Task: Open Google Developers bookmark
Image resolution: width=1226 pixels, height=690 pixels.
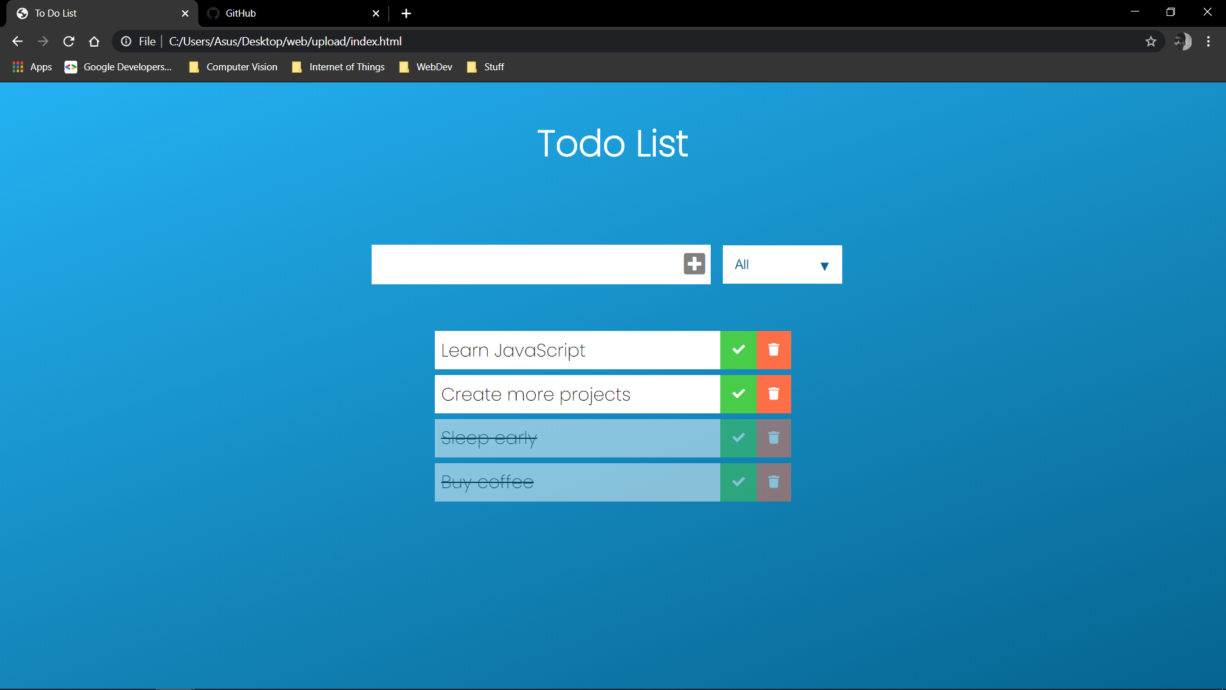Action: click(x=119, y=67)
